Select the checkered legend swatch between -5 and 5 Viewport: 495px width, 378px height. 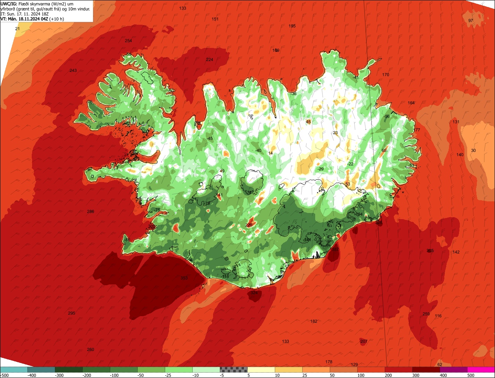click(x=234, y=369)
